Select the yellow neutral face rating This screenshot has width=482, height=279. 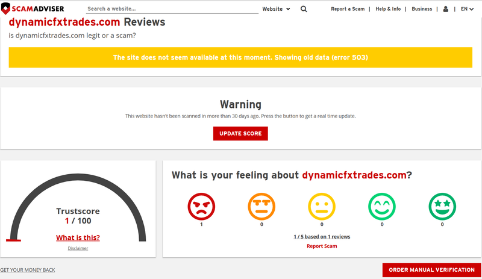(x=322, y=207)
